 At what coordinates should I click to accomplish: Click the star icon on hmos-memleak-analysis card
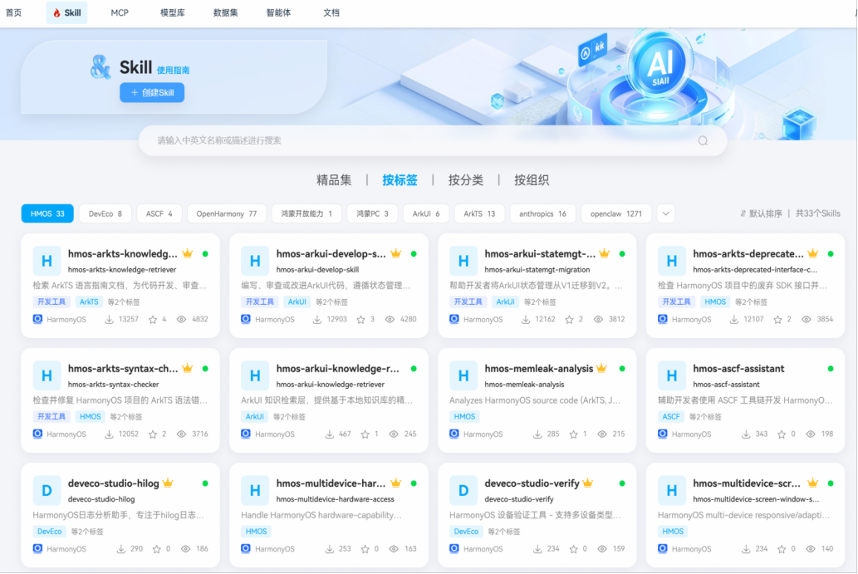click(573, 434)
